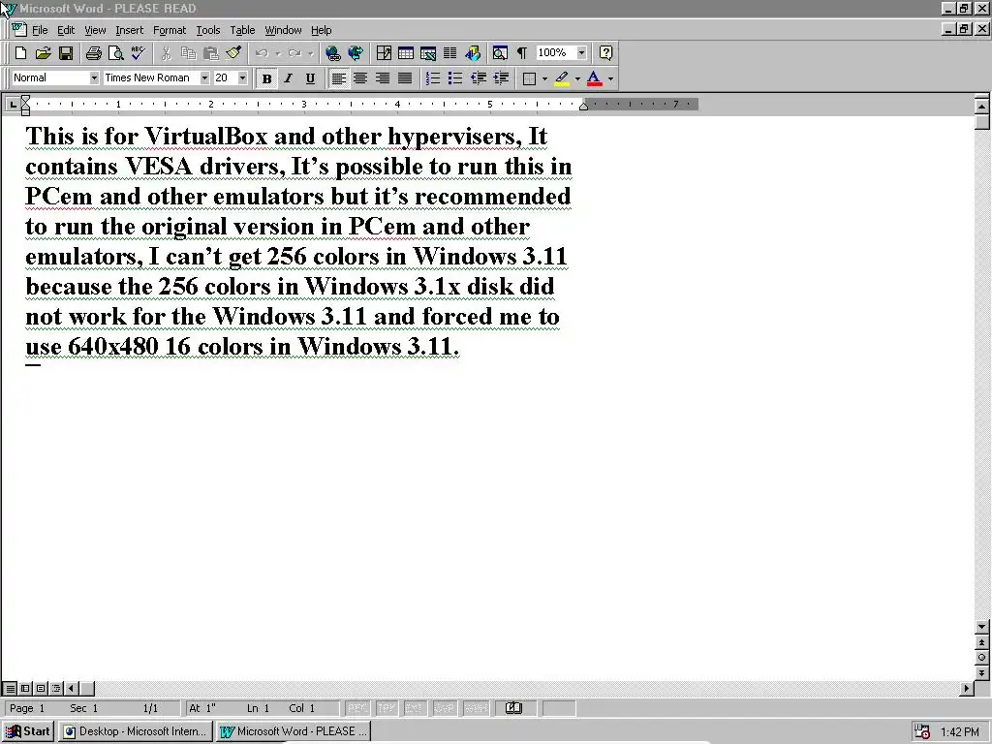Open the Undo history dropdown arrow

[x=278, y=53]
